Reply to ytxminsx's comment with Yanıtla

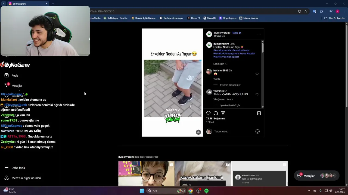230,99
